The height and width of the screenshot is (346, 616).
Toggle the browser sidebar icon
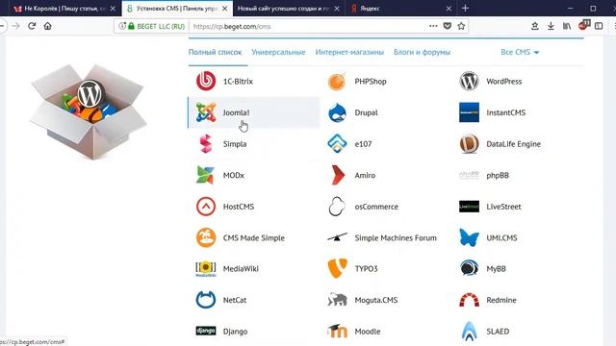599,26
